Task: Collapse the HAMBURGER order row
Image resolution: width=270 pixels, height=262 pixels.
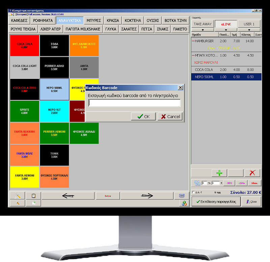Action: (x=193, y=41)
